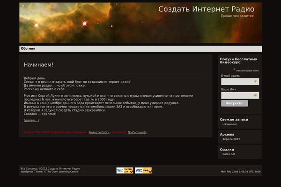Visit the Radio-Set link
The image size is (281, 187).
coord(229,154)
